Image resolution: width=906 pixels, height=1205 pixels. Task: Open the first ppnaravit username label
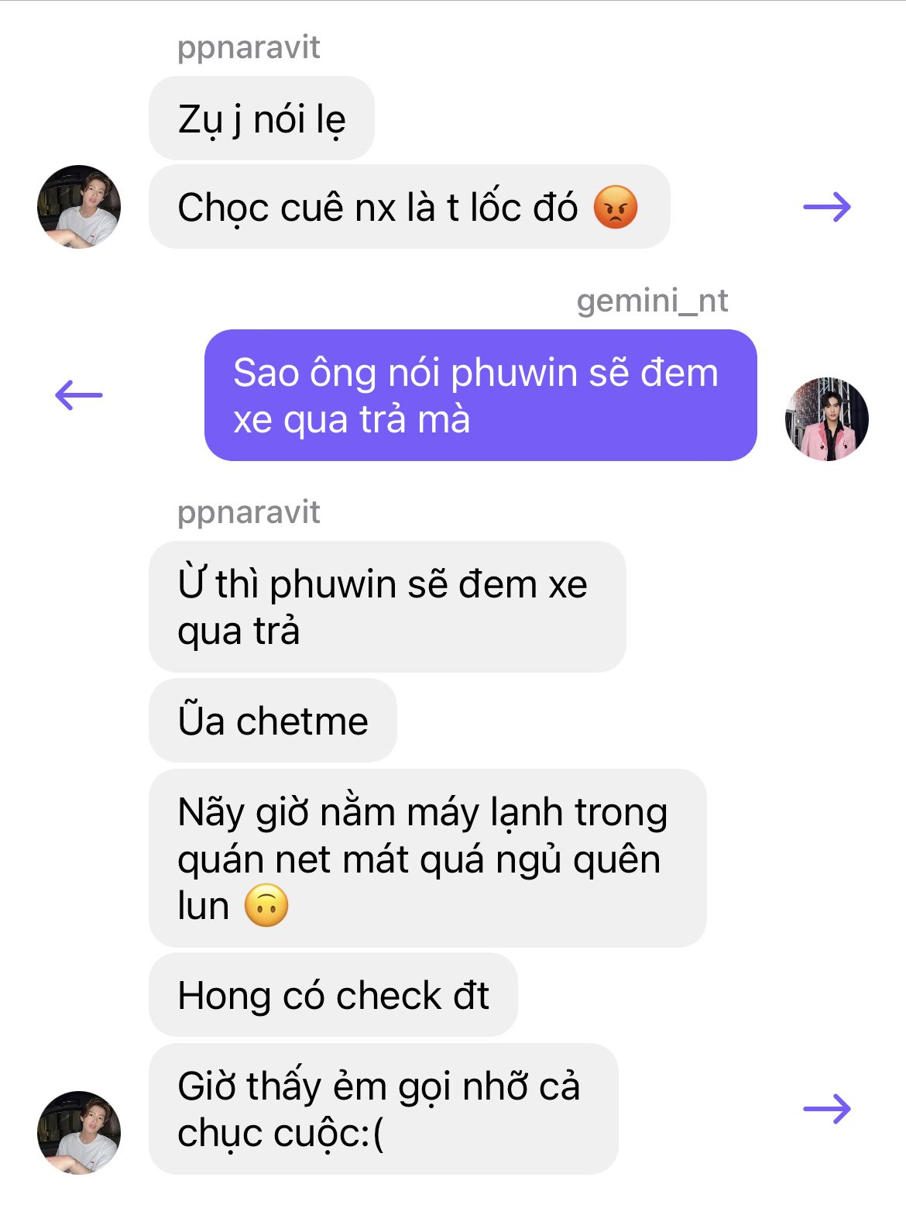(249, 47)
